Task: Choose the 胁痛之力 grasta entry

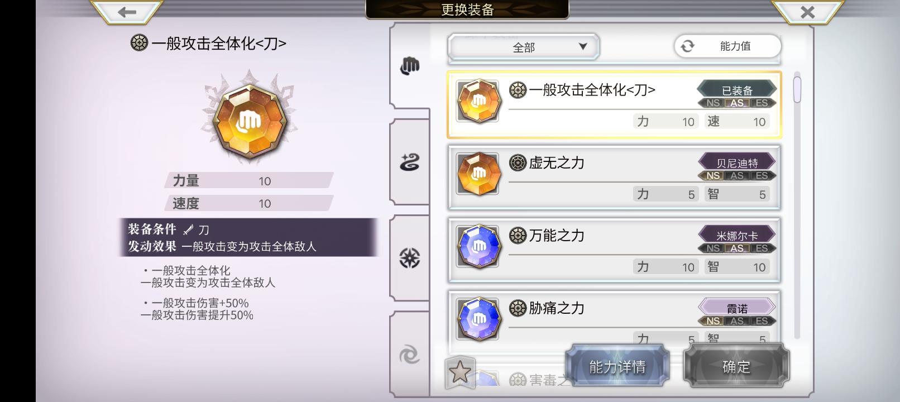Action: point(614,316)
